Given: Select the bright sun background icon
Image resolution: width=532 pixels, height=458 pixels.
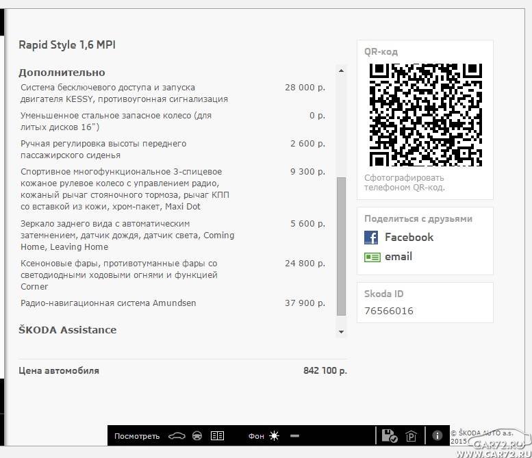Looking at the screenshot, I should (274, 435).
